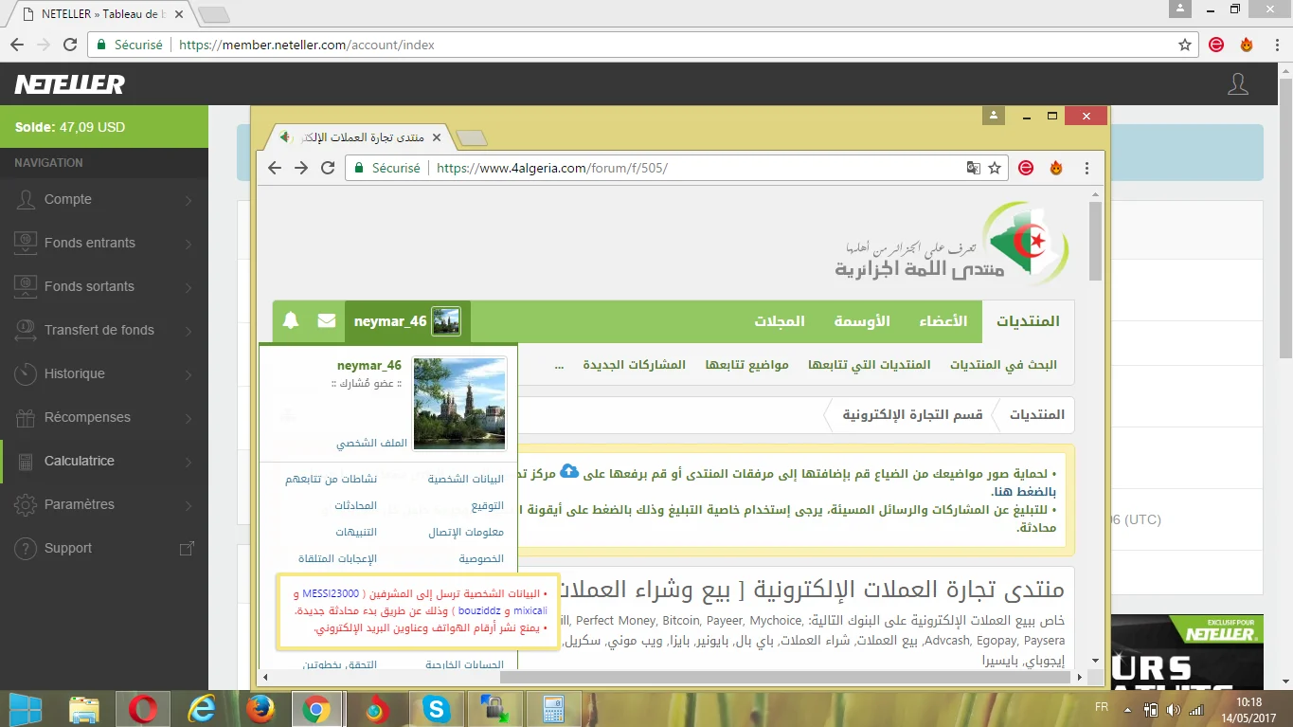Click the red extension icon in Neteller window
This screenshot has height=727, width=1293.
coord(1216,45)
